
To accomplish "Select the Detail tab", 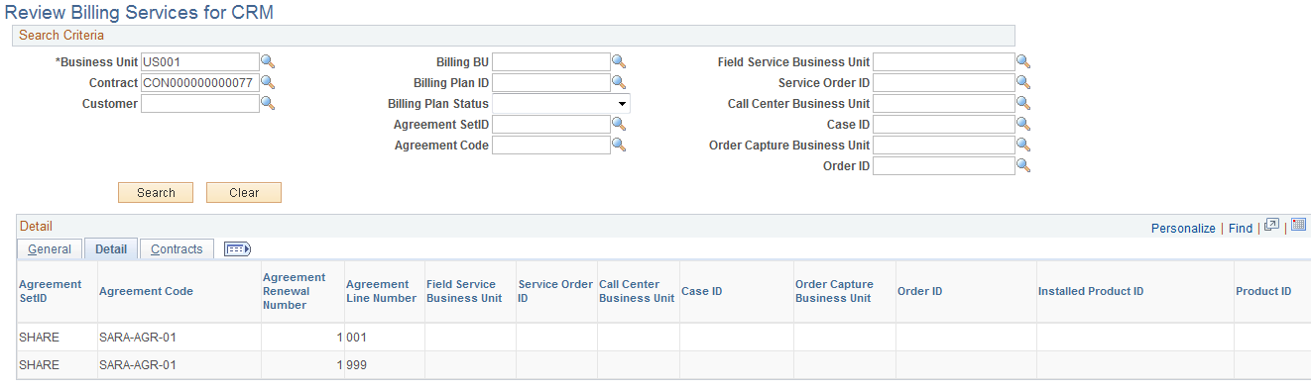I will tap(111, 249).
